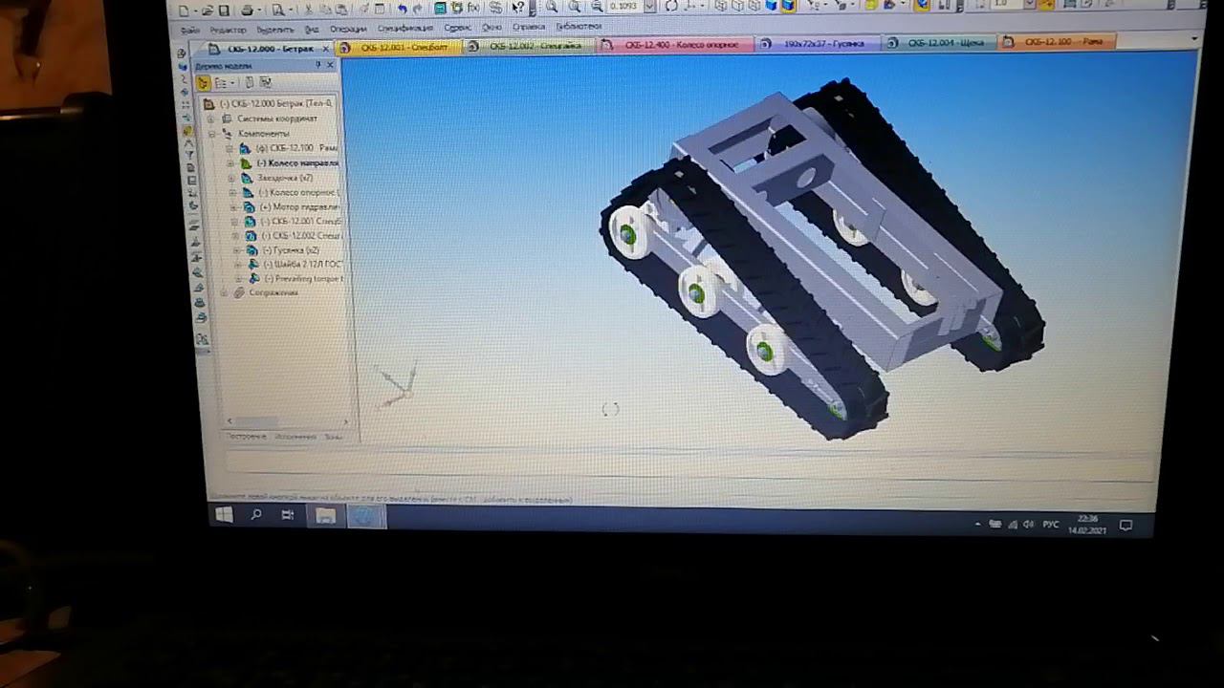Open the Сервис menu

(x=457, y=28)
